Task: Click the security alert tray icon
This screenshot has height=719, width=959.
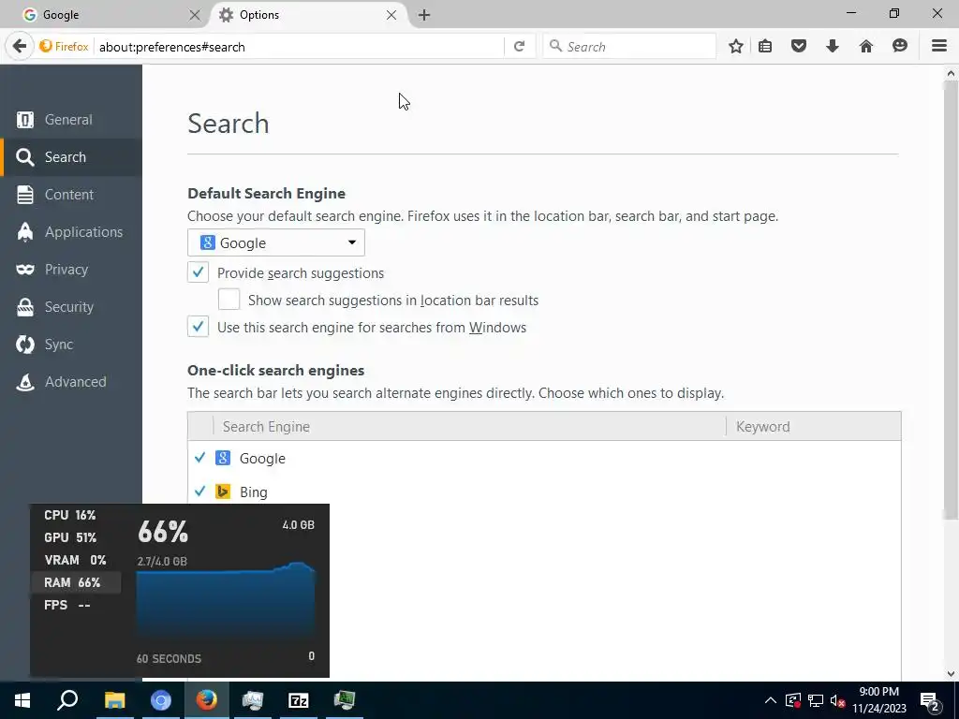Action: point(793,700)
